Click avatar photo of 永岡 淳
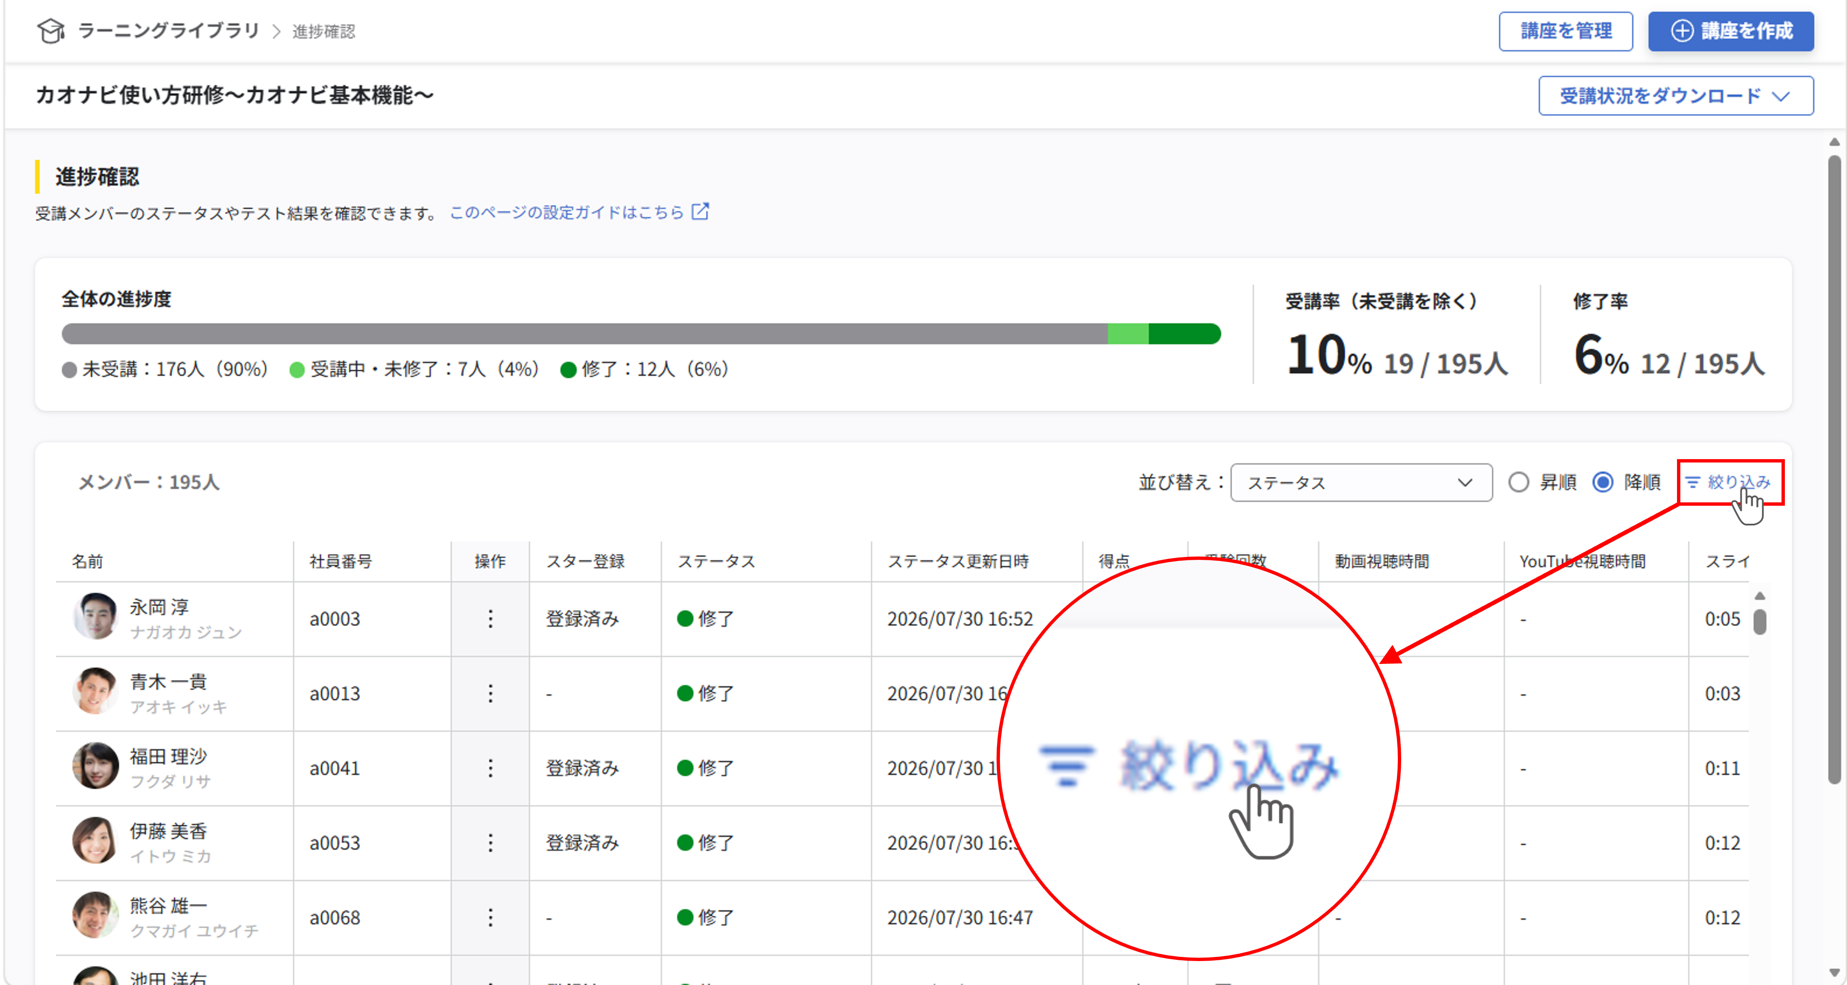This screenshot has height=985, width=1847. tap(95, 617)
